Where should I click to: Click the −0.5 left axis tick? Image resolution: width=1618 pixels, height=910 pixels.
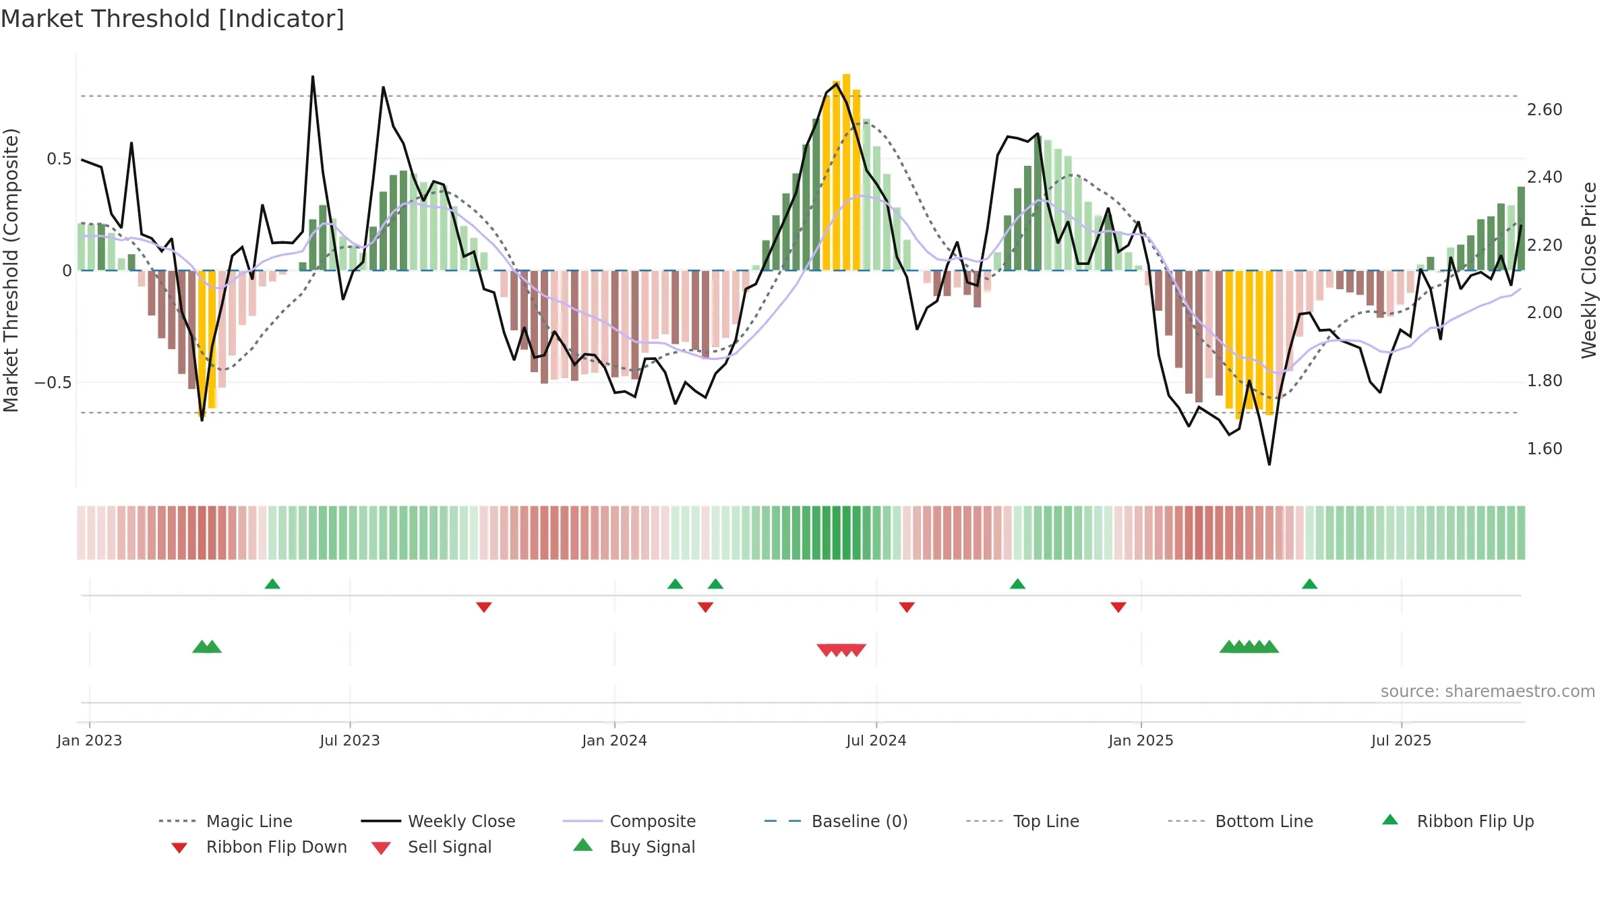coord(53,383)
